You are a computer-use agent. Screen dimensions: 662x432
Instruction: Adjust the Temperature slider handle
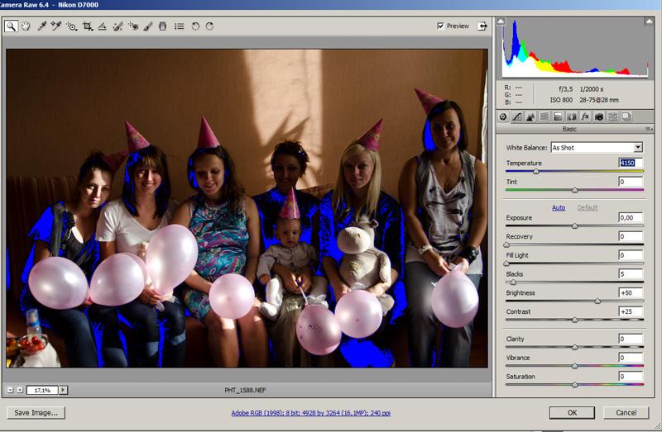(536, 172)
